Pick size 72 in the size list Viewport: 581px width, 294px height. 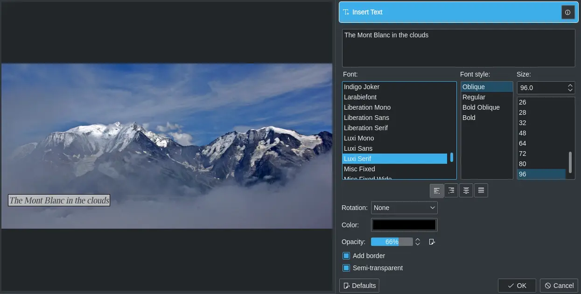[x=523, y=154]
